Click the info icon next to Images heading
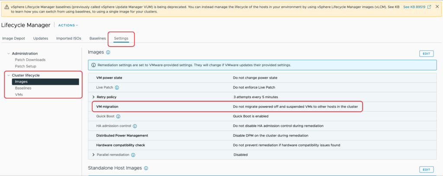This screenshot has height=176, width=443. coord(108,52)
